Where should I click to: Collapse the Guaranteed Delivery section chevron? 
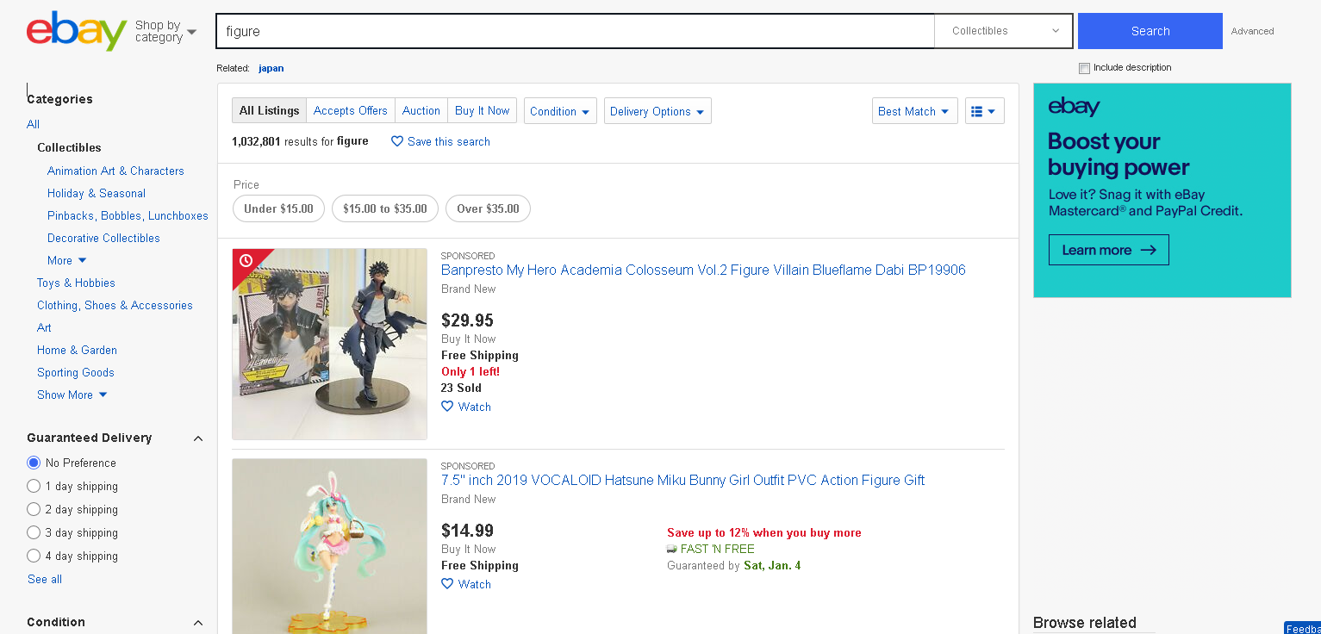198,438
